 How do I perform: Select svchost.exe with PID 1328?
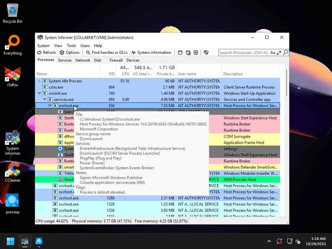click(158, 204)
